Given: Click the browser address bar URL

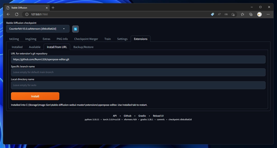Looking at the screenshot, I should coord(39,14).
